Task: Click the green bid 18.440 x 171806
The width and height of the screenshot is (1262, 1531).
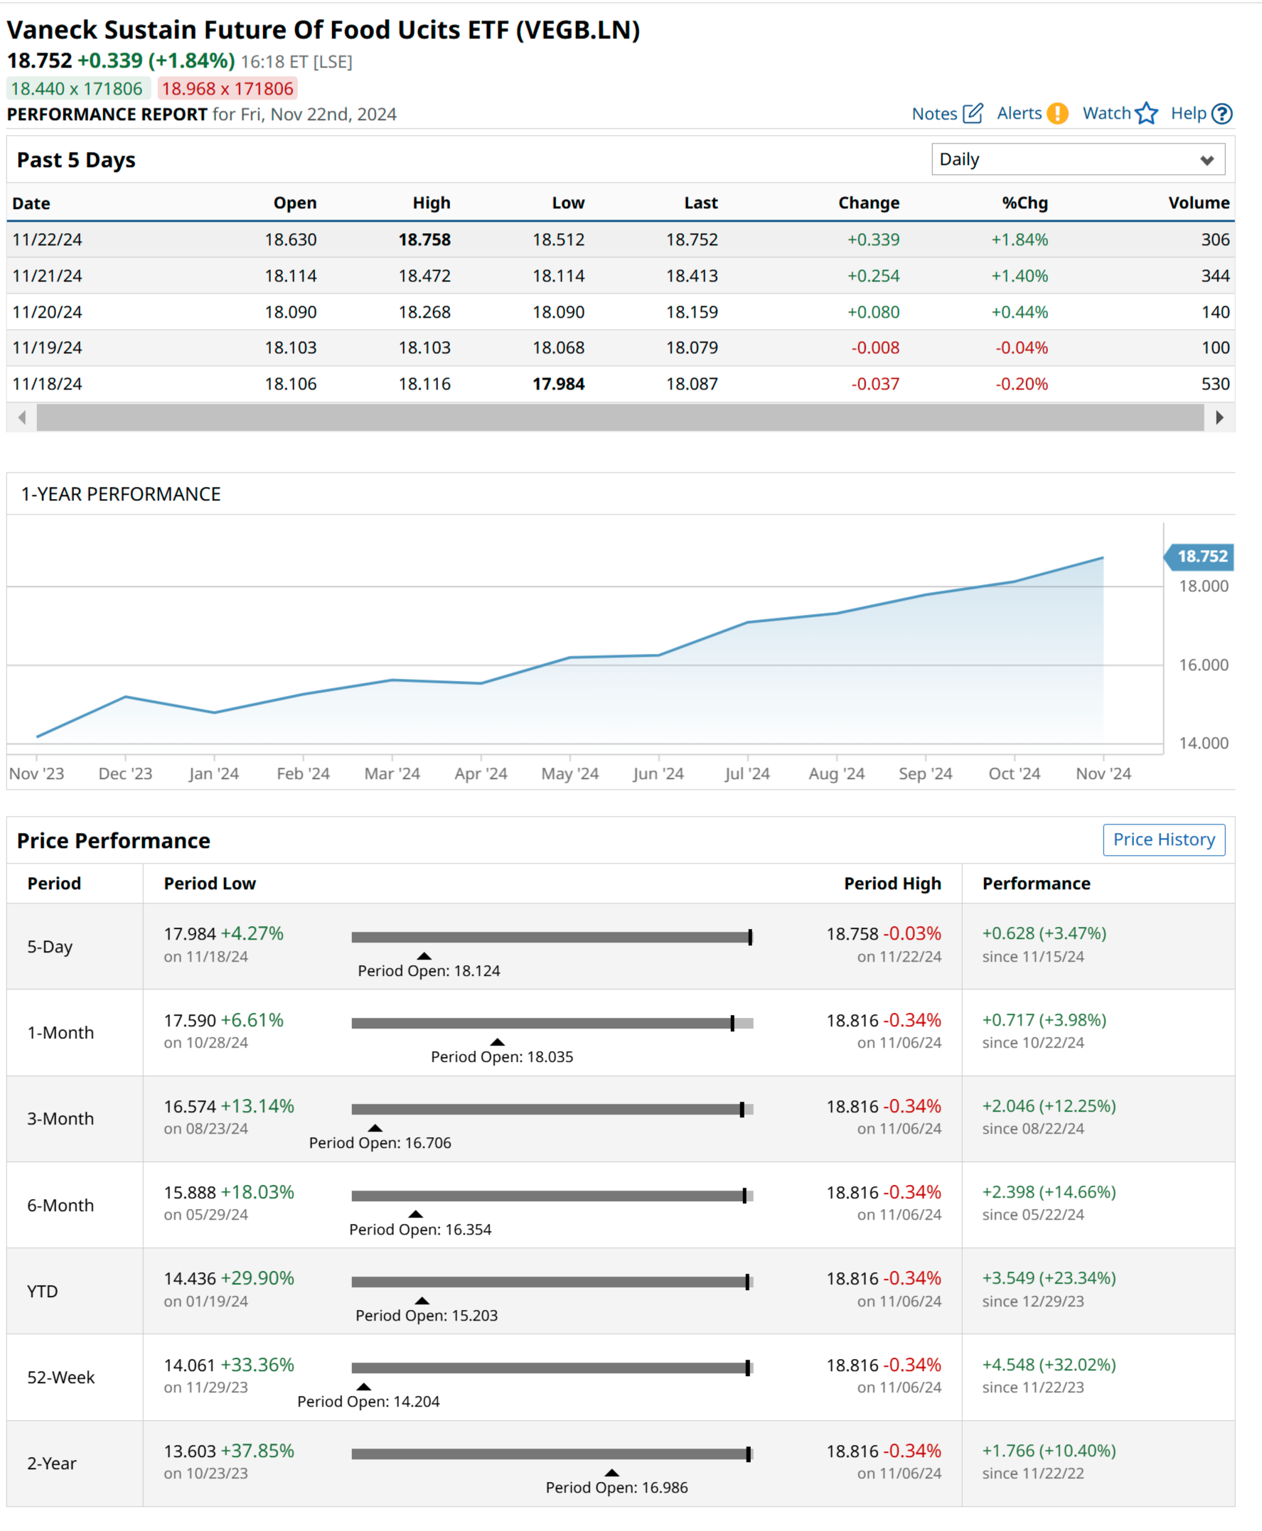Action: (x=77, y=89)
